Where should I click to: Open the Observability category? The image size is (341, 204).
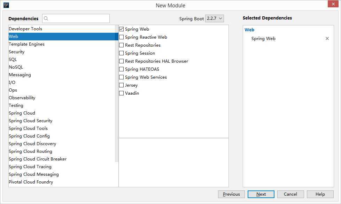pos(62,98)
